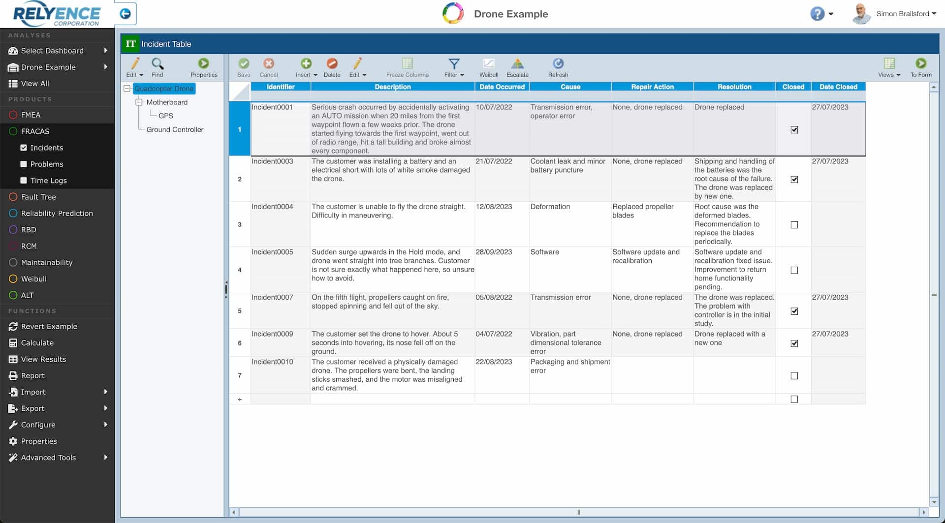Open the Insert dropdown

coord(306,67)
